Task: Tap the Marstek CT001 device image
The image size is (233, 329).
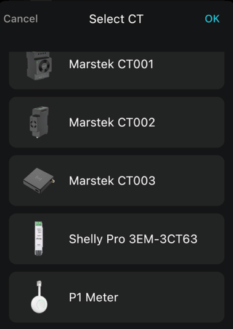Action: pyautogui.click(x=39, y=66)
